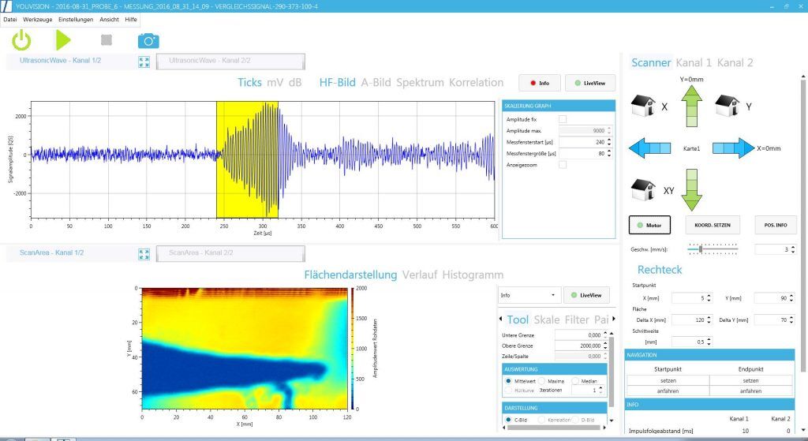This screenshot has width=808, height=441.
Task: Click the gray stop square icon
Action: pos(107,40)
